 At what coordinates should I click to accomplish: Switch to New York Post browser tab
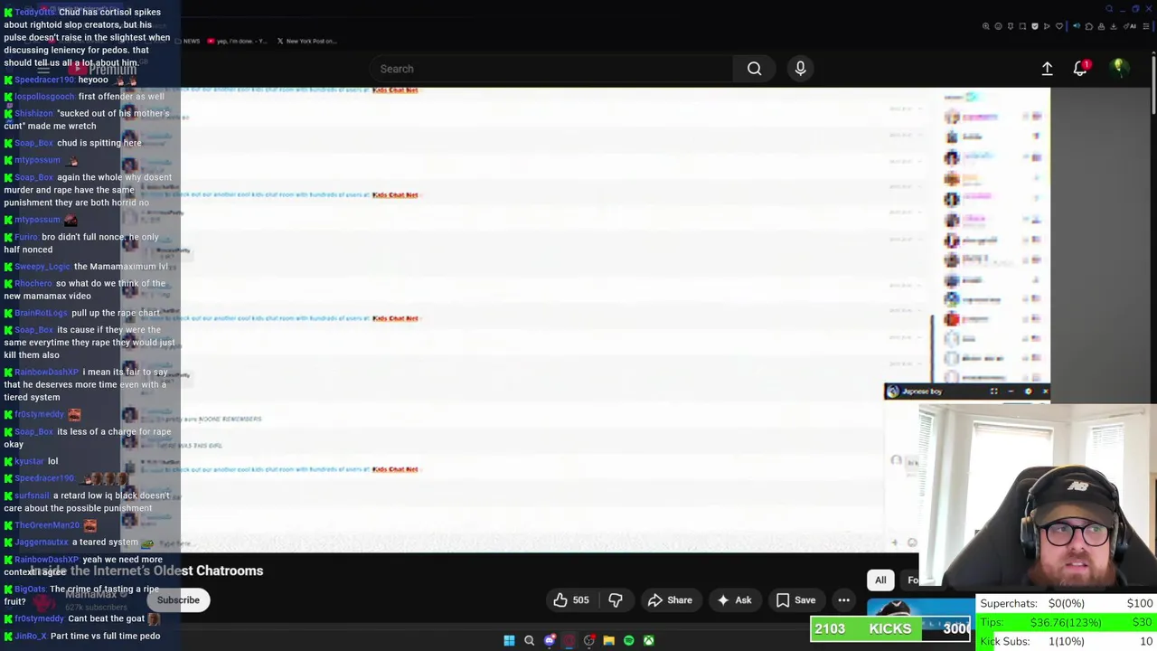point(306,41)
